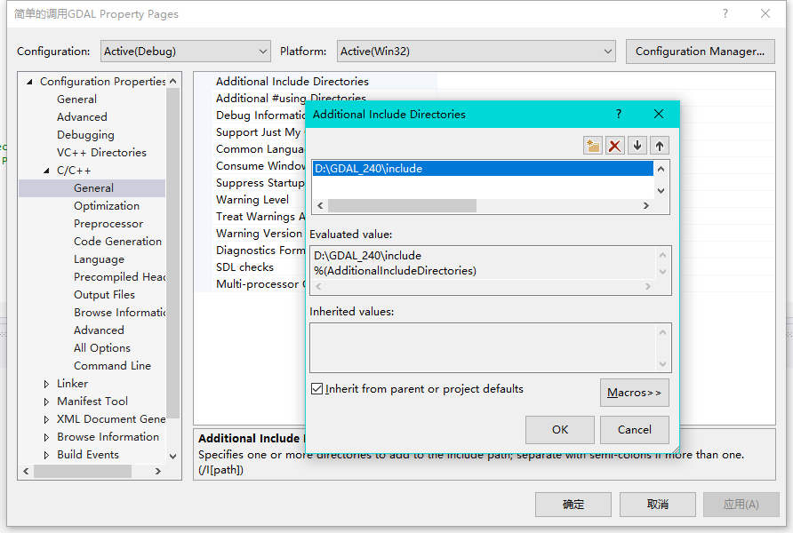Click tree horizontal scrollbar left arrow
Screen dimensions: 793x533
(x=27, y=471)
